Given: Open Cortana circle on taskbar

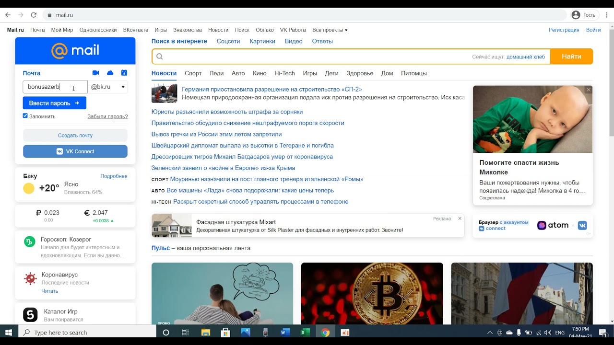Looking at the screenshot, I should tap(166, 333).
